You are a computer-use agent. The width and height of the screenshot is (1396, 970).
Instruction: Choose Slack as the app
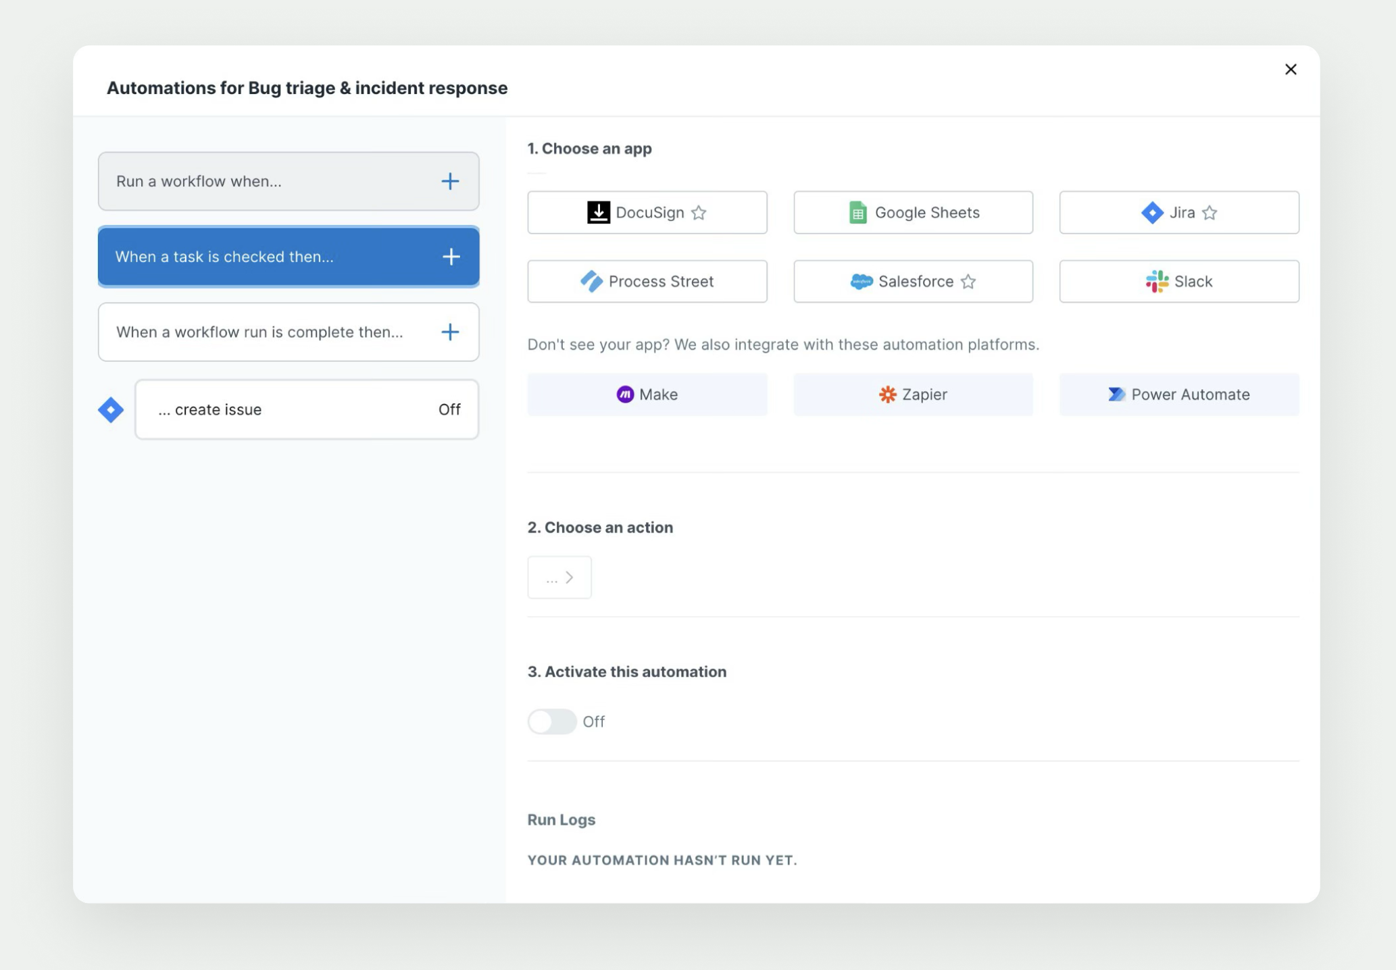1179,281
